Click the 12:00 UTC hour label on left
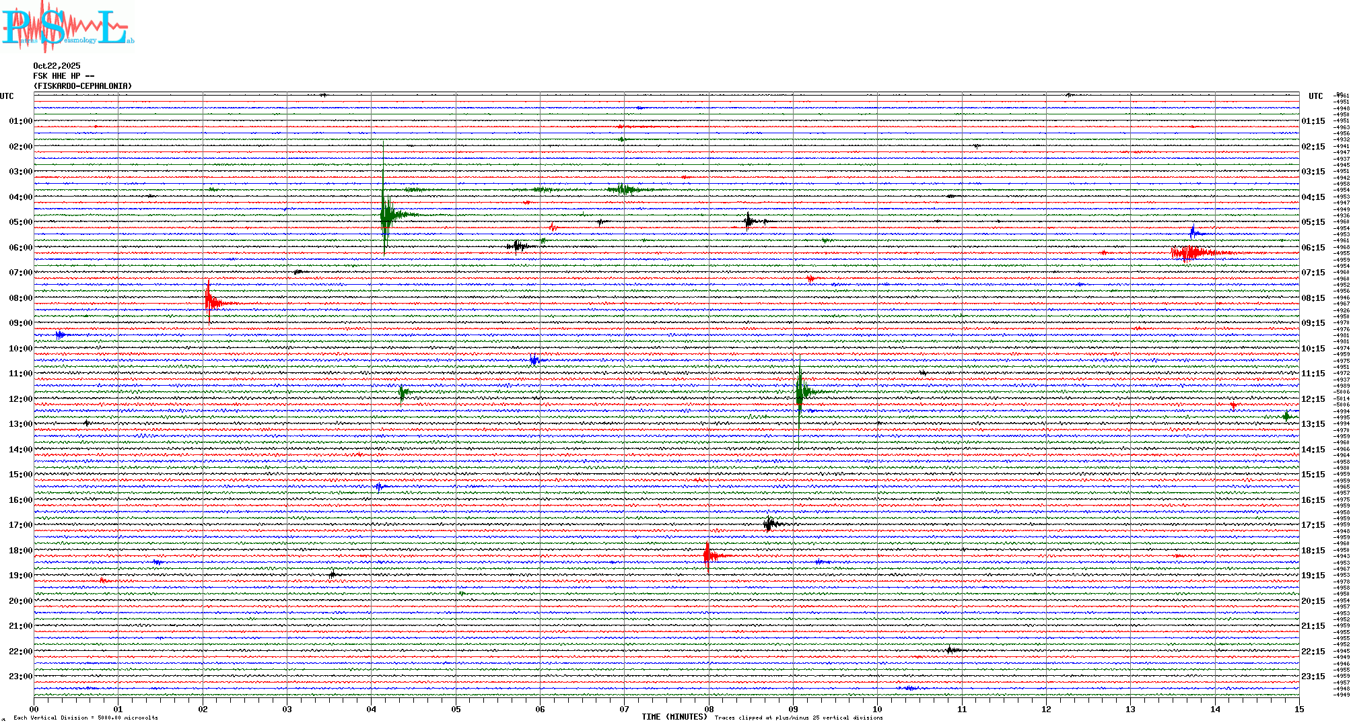Viewport: 1353px width, 727px height. point(20,399)
